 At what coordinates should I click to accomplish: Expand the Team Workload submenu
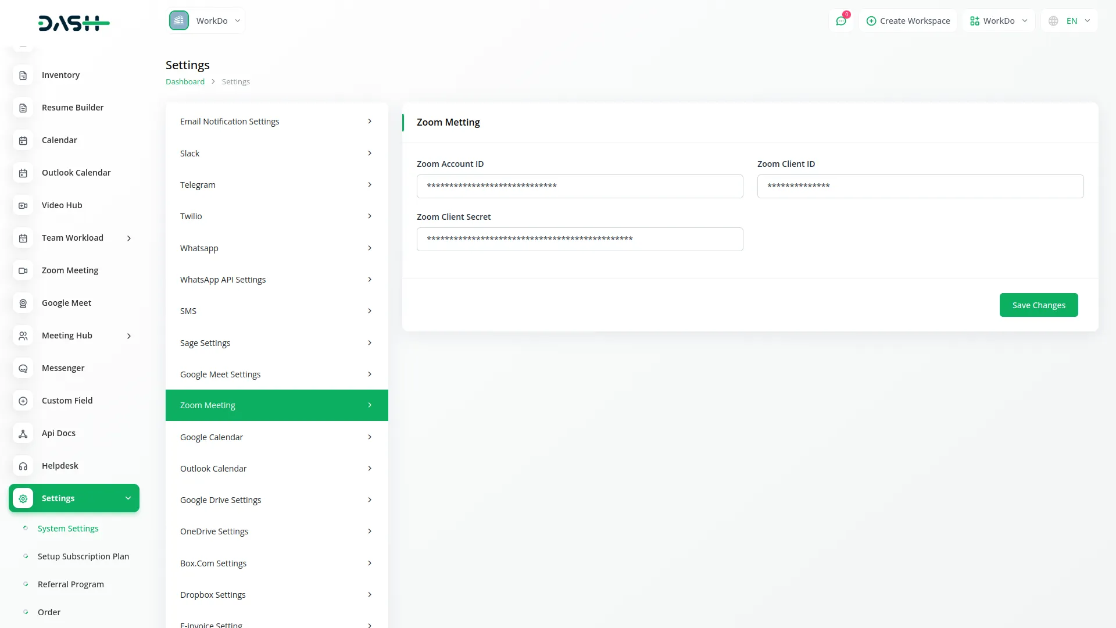[x=129, y=238]
